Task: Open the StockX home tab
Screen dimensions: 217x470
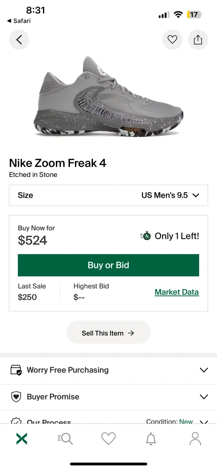Action: pos(22,439)
